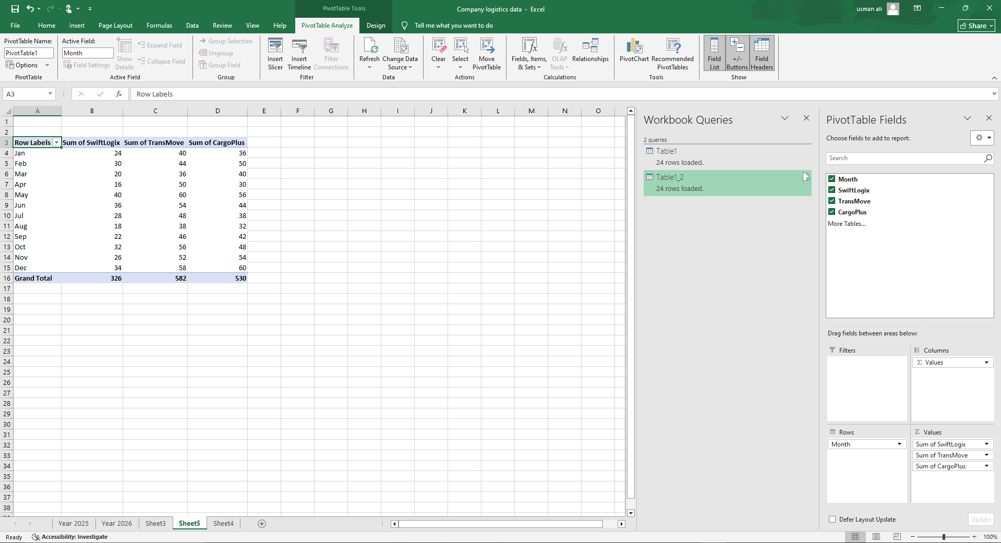
Task: Click the zoom slider handle
Action: coord(944,537)
